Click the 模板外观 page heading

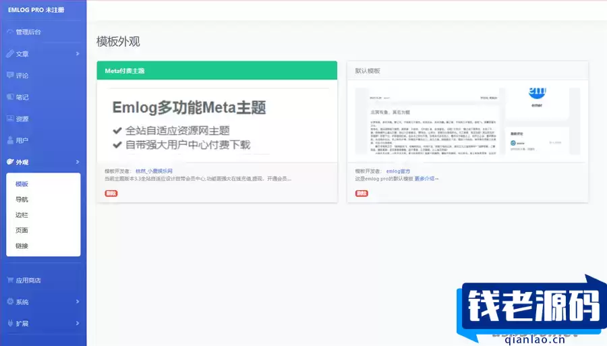pyautogui.click(x=118, y=41)
